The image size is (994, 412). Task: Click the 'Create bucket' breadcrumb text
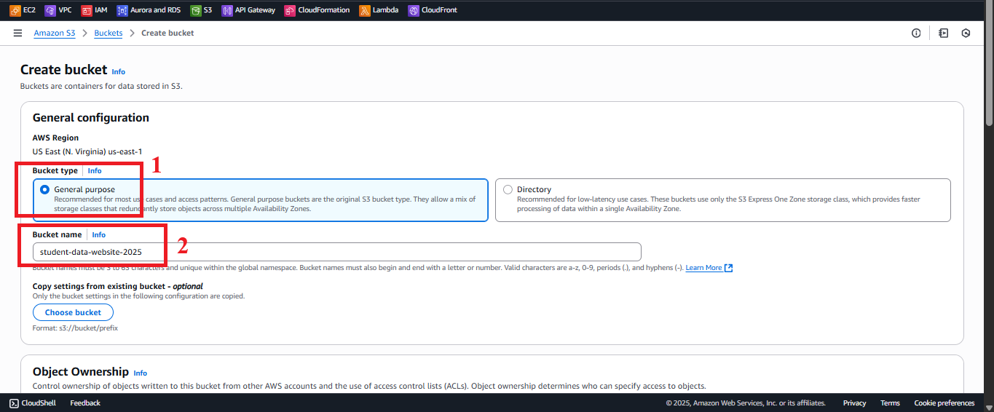[x=167, y=33]
